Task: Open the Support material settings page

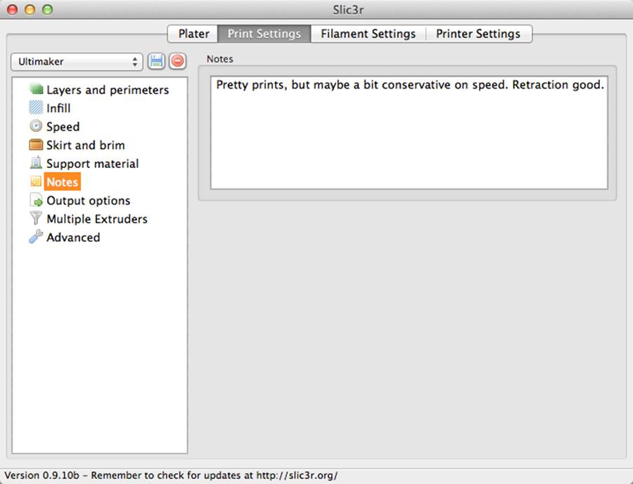Action: pyautogui.click(x=92, y=164)
